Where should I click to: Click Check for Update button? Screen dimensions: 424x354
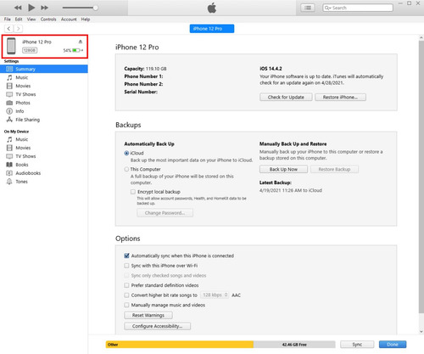coord(286,97)
